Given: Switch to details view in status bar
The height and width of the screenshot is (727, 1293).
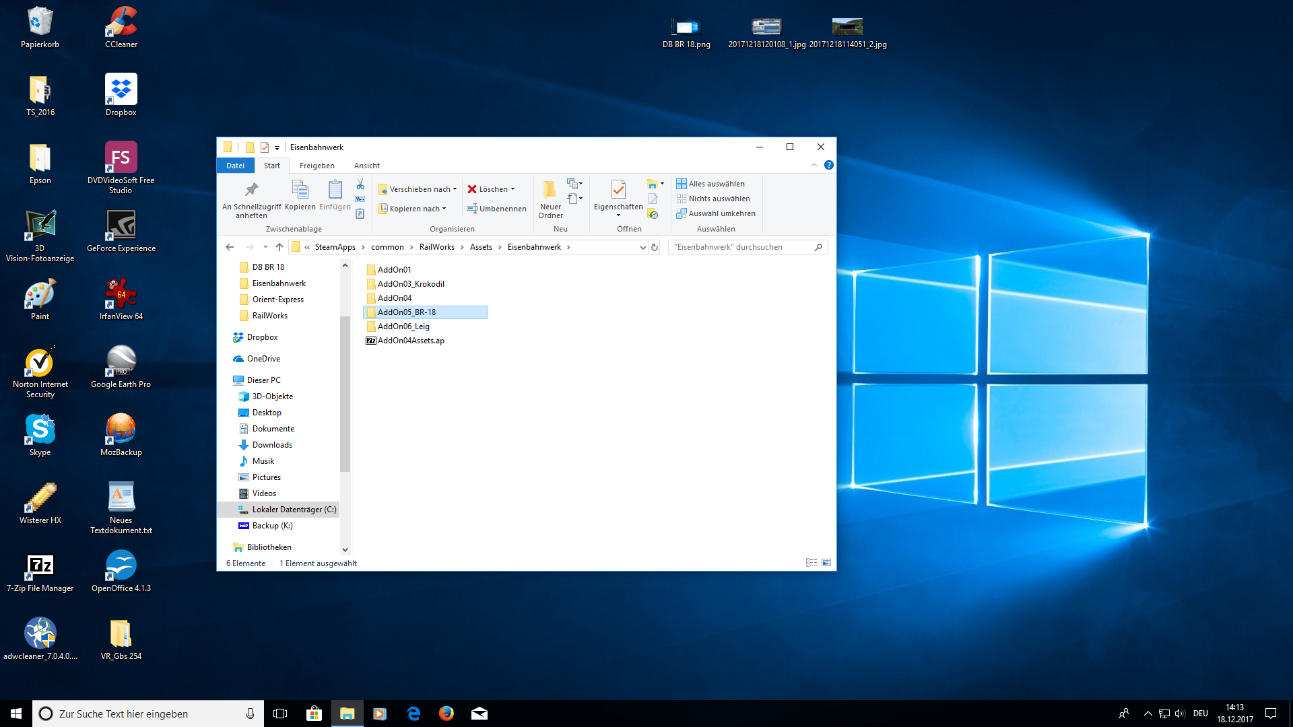Looking at the screenshot, I should [x=811, y=563].
